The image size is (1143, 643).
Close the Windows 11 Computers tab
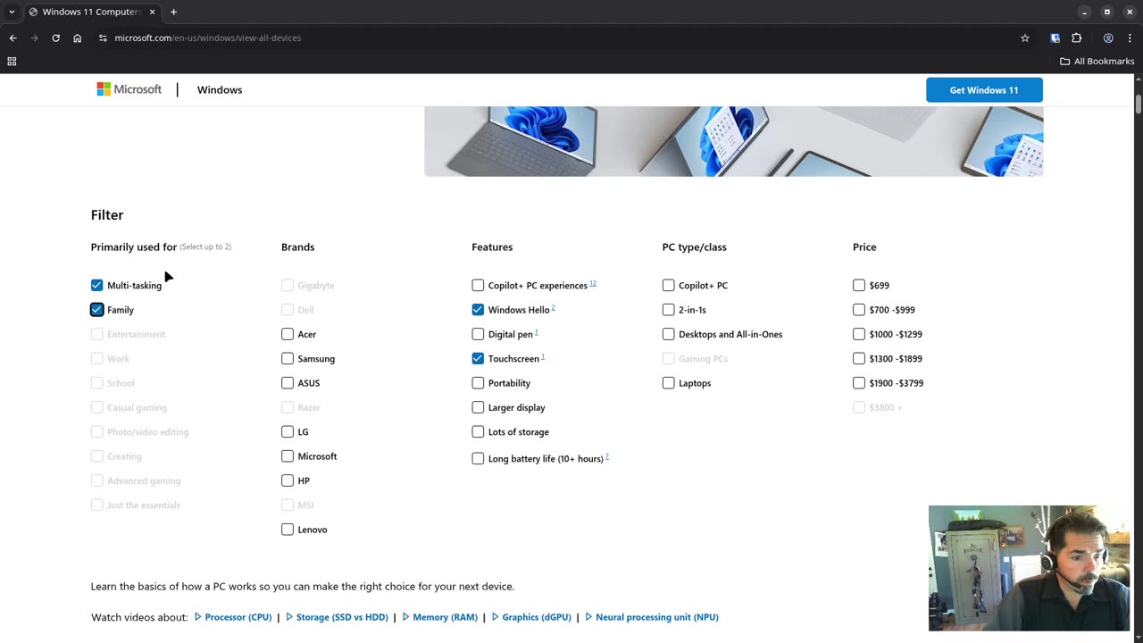point(152,12)
